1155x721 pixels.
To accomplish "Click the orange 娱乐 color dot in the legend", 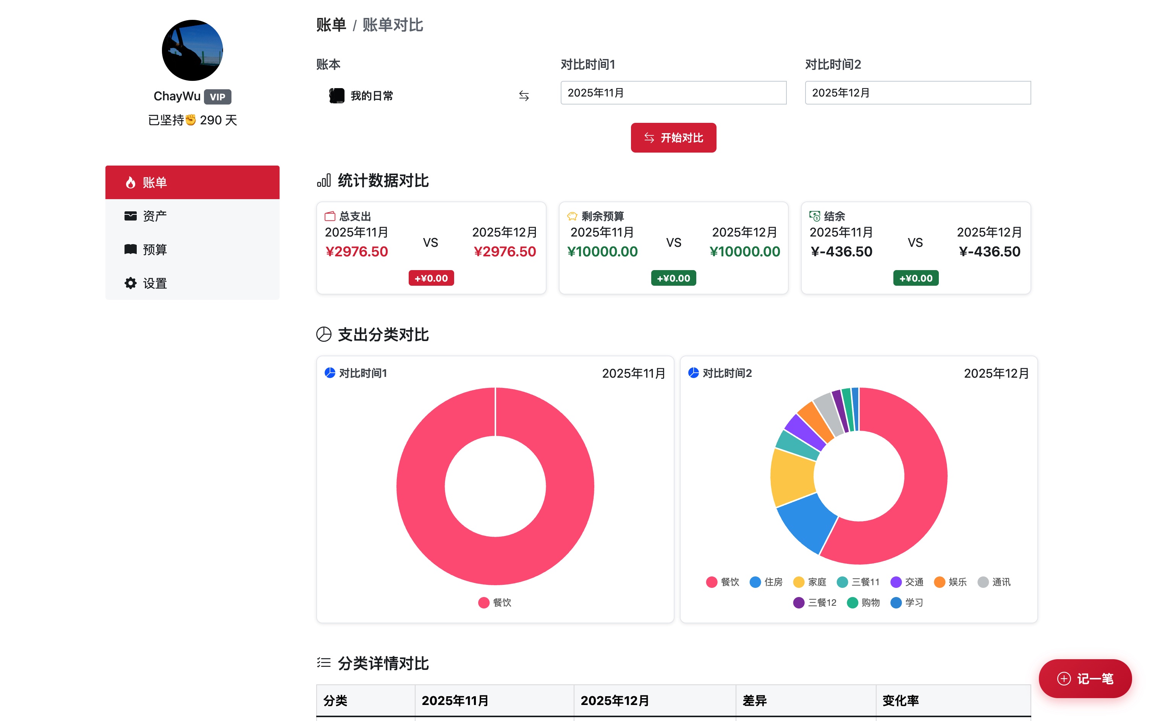I will coord(939,582).
